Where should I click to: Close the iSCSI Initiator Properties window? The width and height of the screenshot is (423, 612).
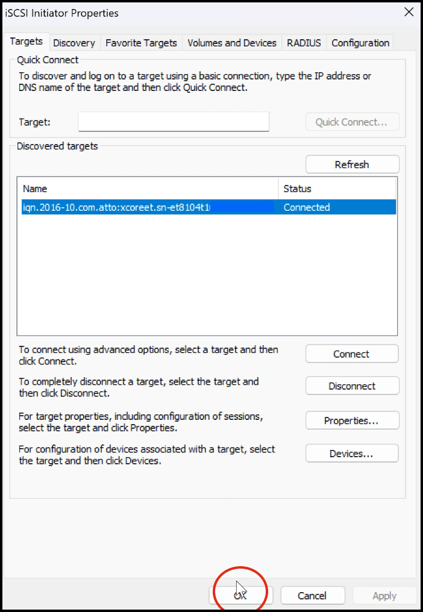pos(409,13)
